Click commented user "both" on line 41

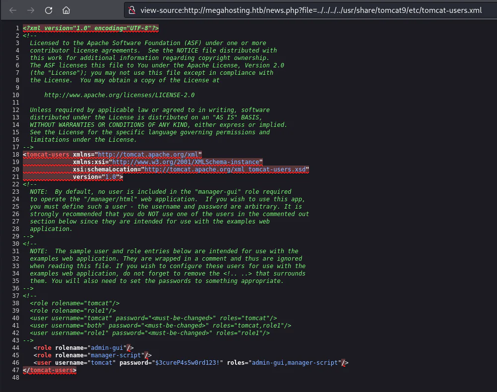click(x=160, y=326)
